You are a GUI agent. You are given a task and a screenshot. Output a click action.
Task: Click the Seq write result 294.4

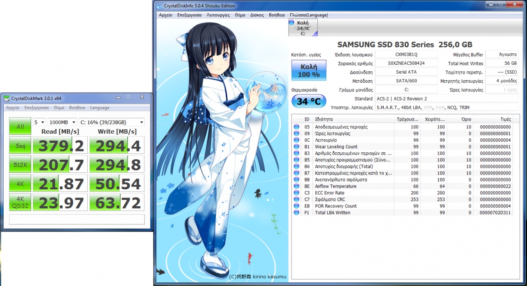[117, 145]
